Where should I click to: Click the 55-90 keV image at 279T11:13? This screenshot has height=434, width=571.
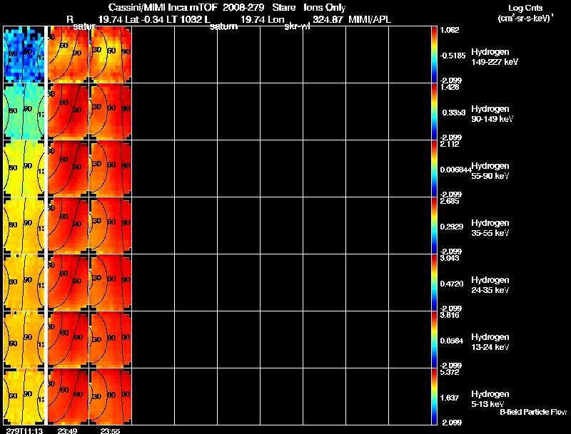point(24,169)
